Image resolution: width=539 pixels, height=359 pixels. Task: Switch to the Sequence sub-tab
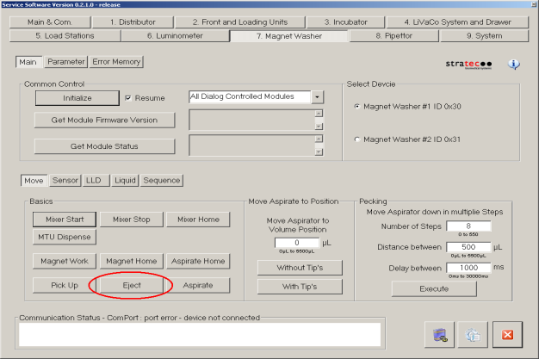(x=162, y=180)
